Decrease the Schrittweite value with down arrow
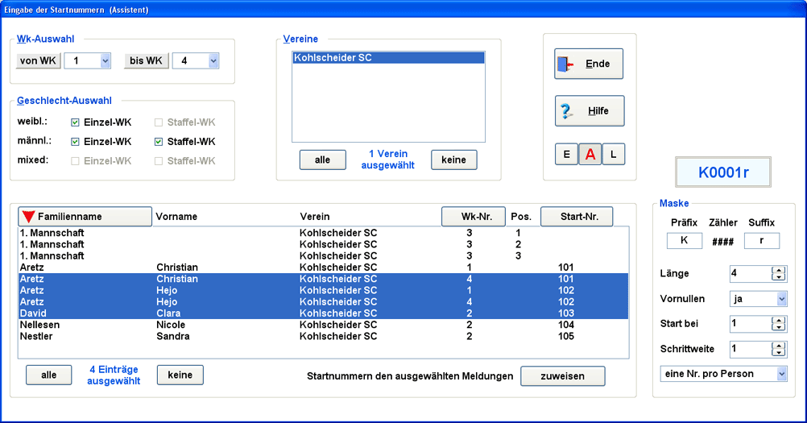This screenshot has height=423, width=807. tap(778, 353)
